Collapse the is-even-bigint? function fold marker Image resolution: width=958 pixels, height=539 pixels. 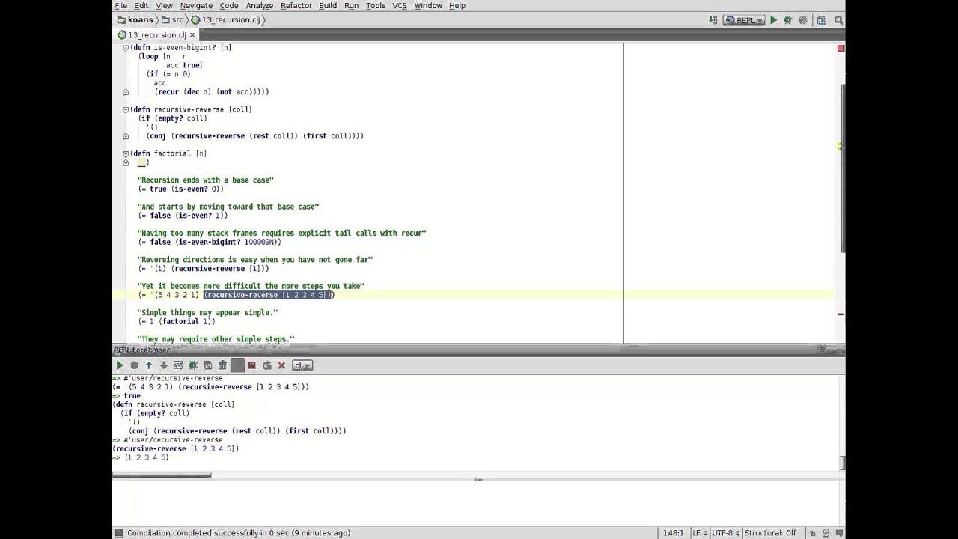(x=126, y=47)
